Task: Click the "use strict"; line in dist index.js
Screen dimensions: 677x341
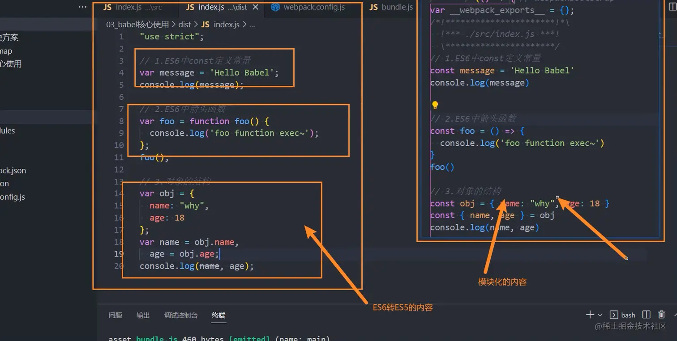Action: 172,37
